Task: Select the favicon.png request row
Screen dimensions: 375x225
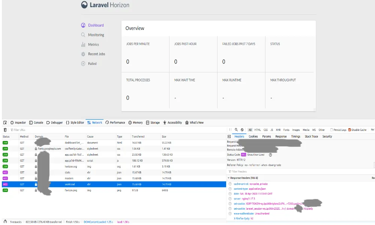Action: (114, 190)
